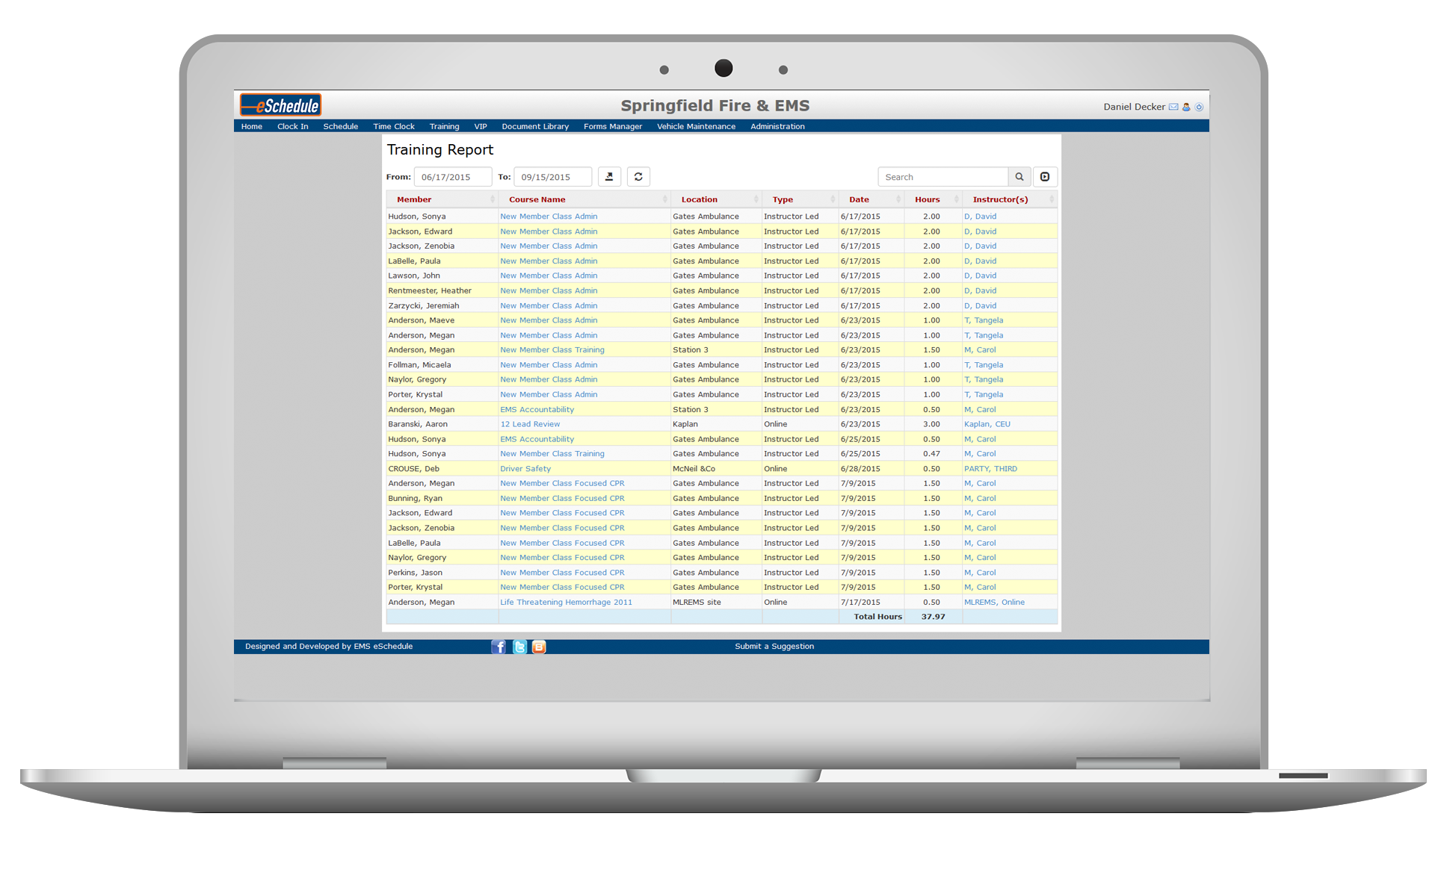Open the Document Library menu

point(535,126)
